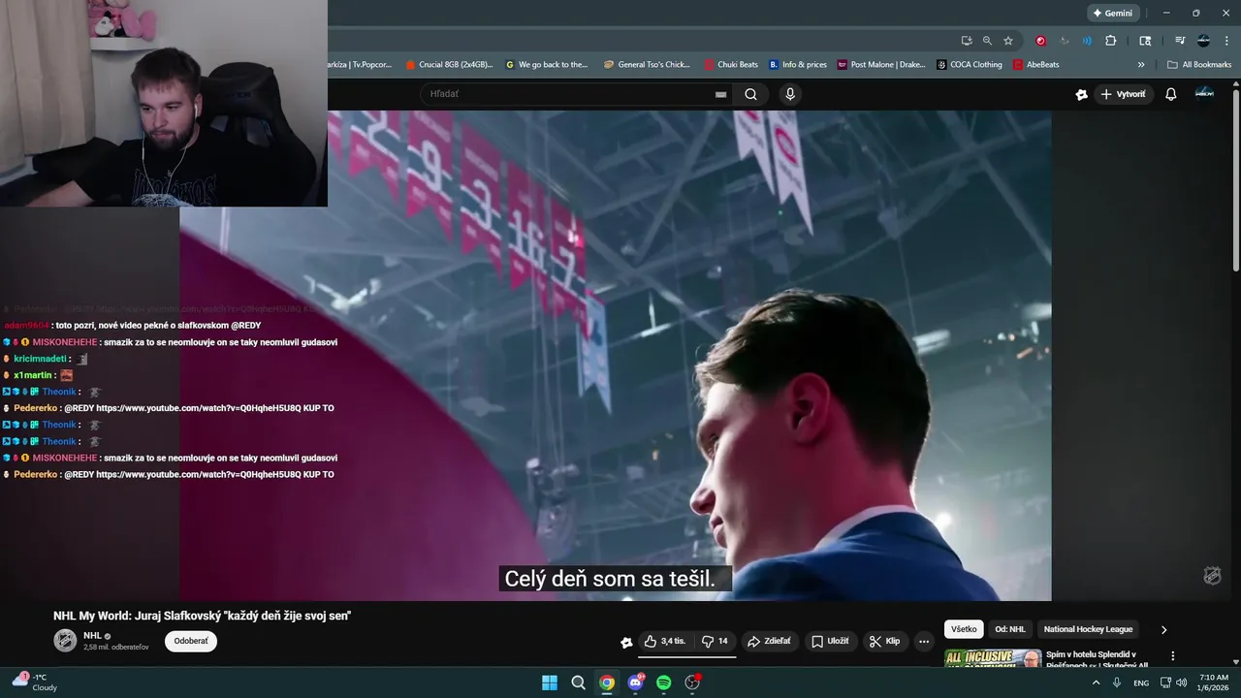The image size is (1241, 698).
Task: Open the AbeBeats bookmark
Action: (x=1036, y=65)
